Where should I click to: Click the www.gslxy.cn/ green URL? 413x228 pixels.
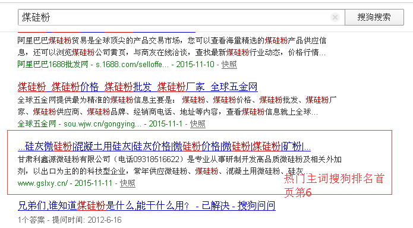(x=43, y=183)
